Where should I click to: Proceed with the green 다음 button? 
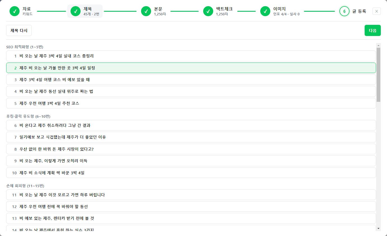373,31
